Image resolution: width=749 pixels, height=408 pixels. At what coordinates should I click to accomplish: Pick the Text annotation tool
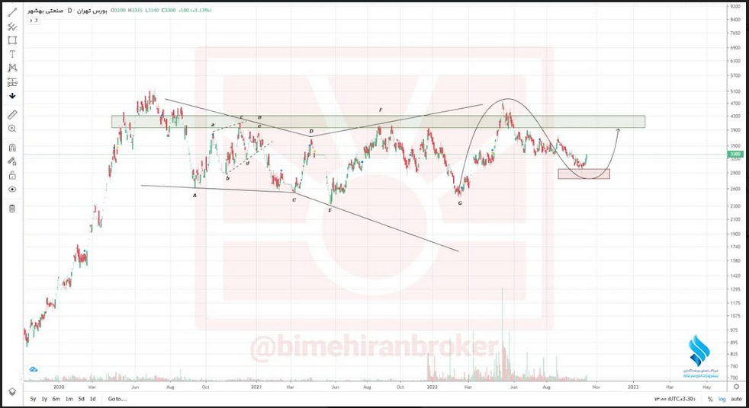(12, 54)
